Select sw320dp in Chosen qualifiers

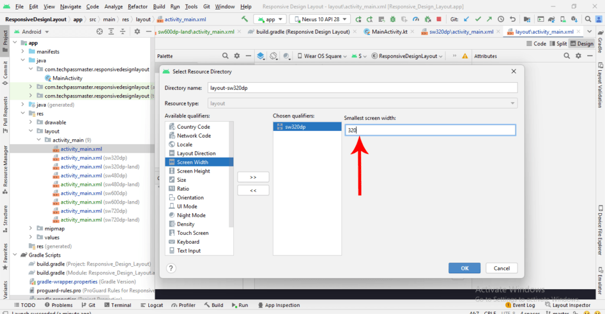(x=307, y=127)
